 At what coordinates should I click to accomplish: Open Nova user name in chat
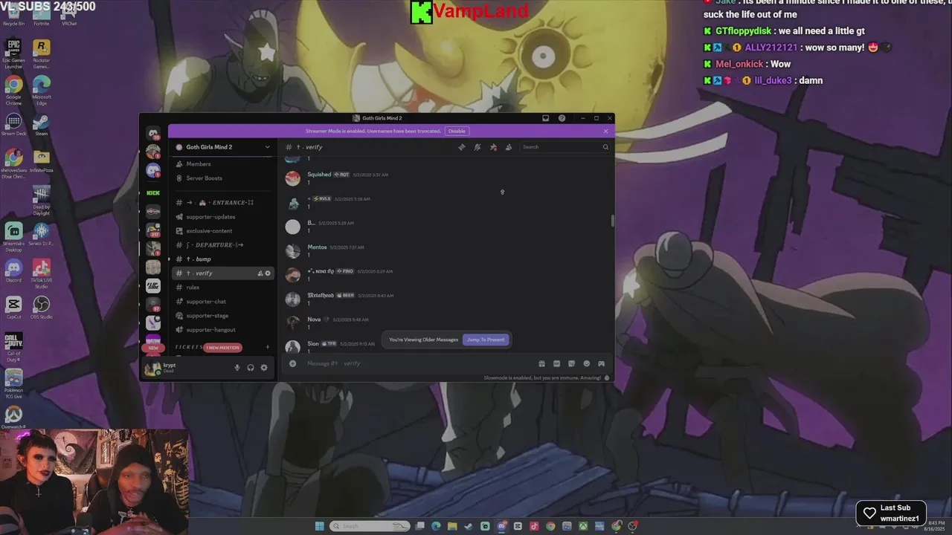click(314, 320)
